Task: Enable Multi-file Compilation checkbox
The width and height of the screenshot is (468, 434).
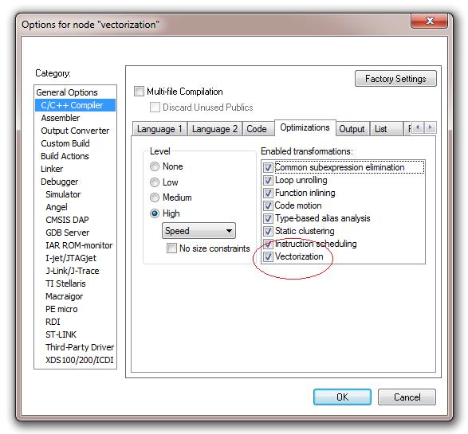Action: tap(139, 92)
